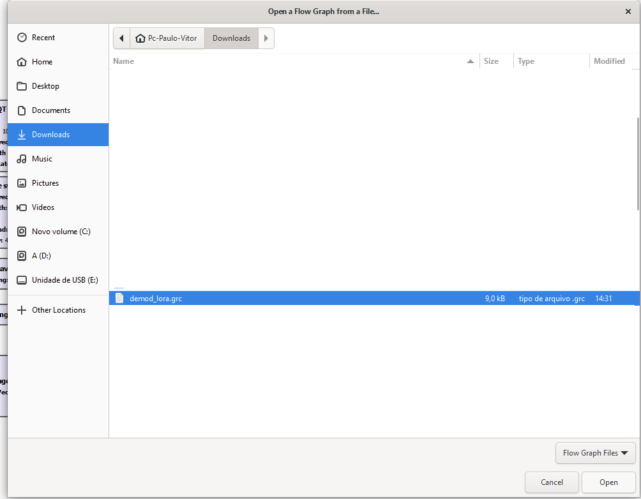Select Downloads in the sidebar

[x=51, y=135]
